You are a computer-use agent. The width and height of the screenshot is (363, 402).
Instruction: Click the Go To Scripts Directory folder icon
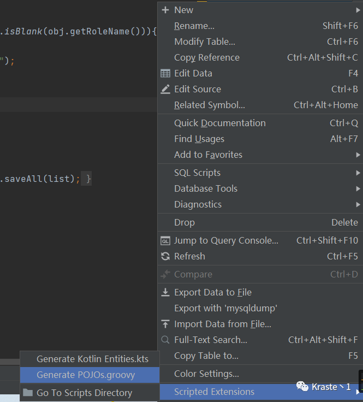pos(28,393)
